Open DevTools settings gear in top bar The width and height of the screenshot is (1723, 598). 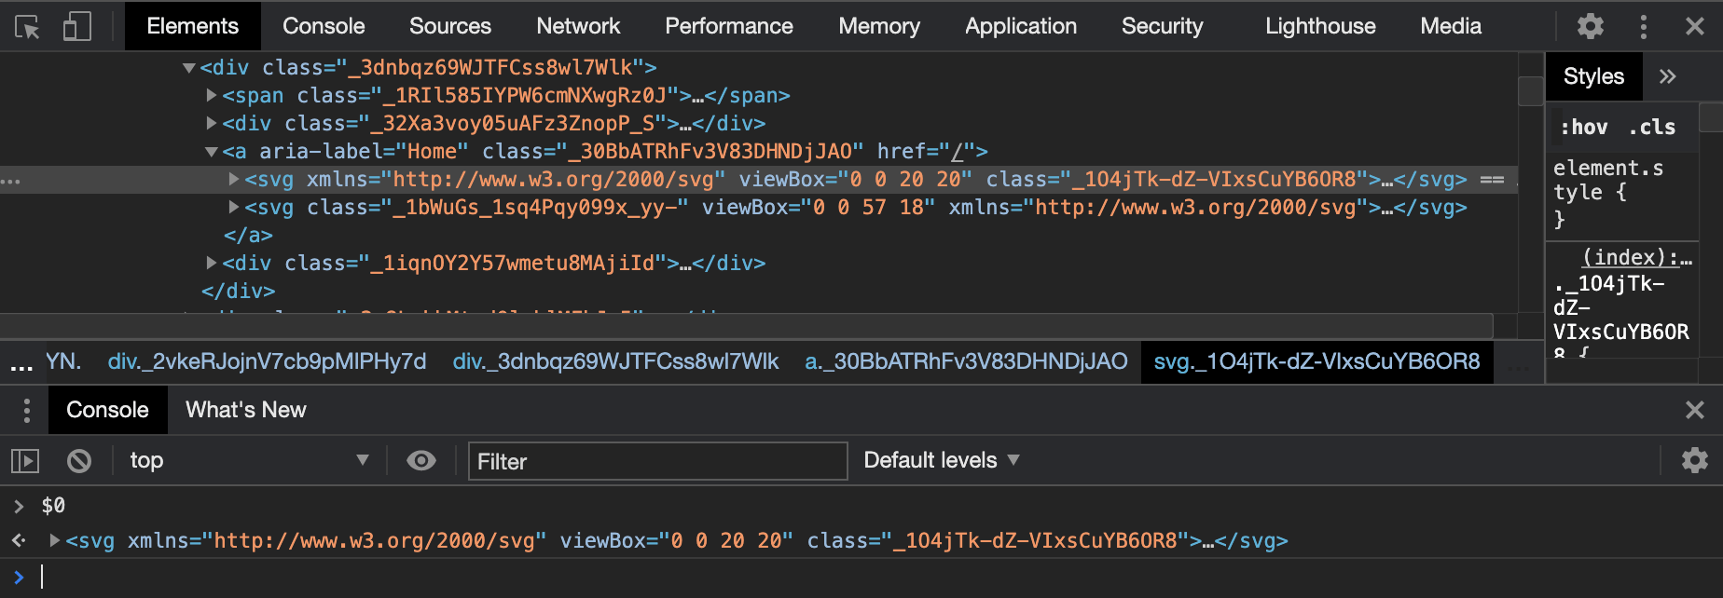tap(1591, 26)
